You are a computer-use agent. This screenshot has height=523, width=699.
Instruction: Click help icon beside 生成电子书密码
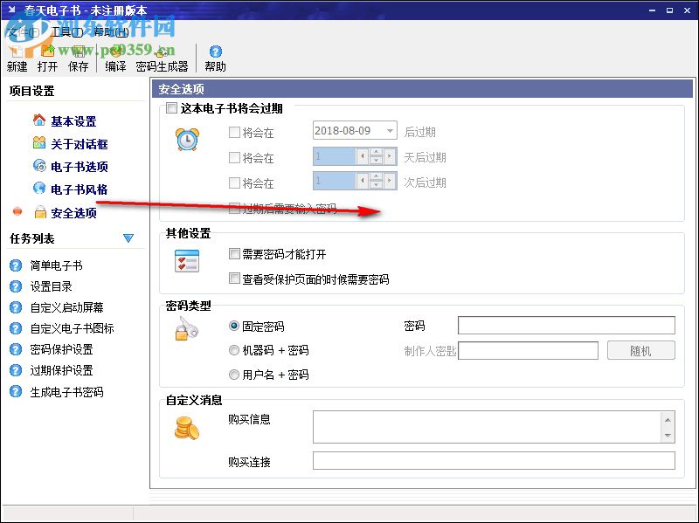tap(16, 391)
